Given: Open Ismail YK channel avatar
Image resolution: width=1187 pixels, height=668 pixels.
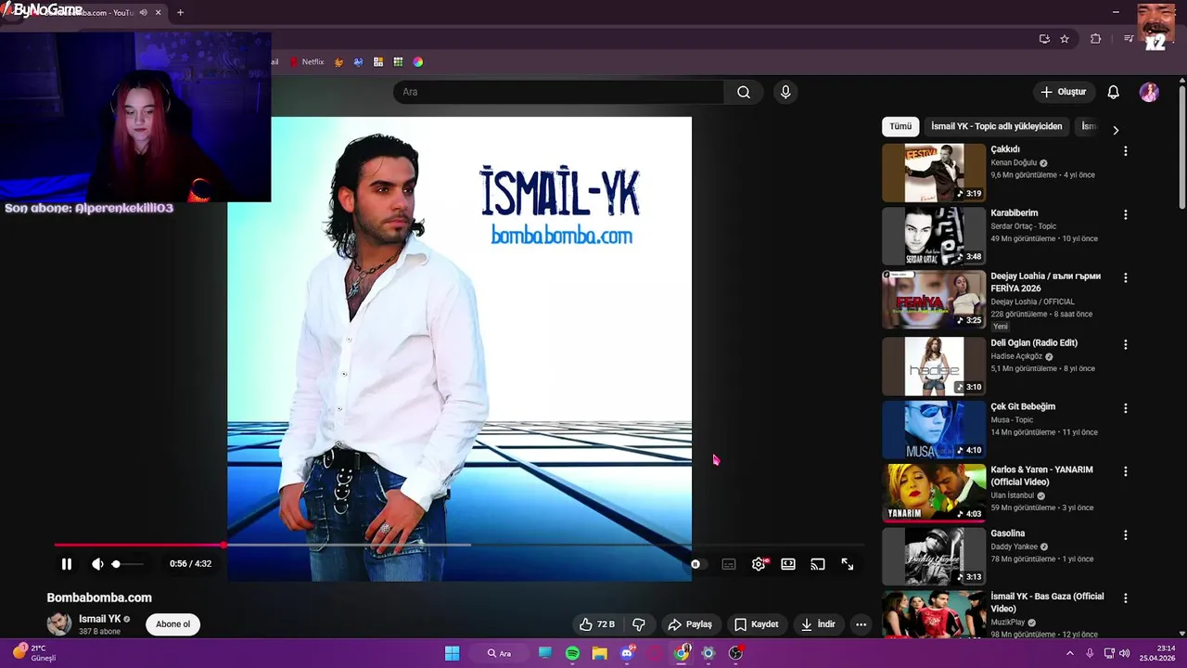Looking at the screenshot, I should [x=59, y=624].
